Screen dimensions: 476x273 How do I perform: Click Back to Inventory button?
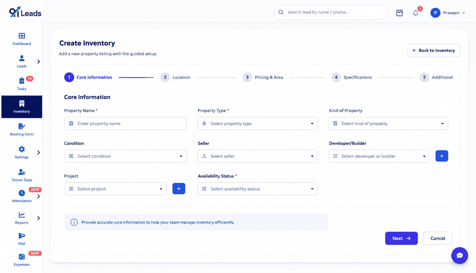[434, 50]
